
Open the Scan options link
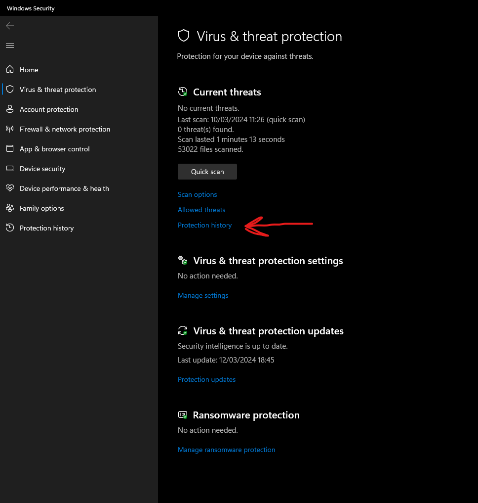coord(198,194)
